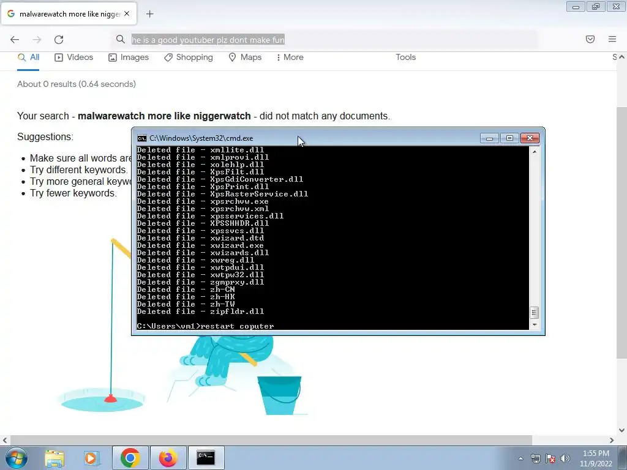This screenshot has width=627, height=470.
Task: Select the All search tab
Action: coord(28,57)
